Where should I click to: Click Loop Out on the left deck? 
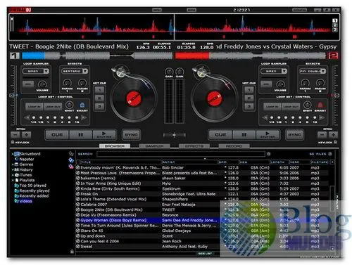53,107
